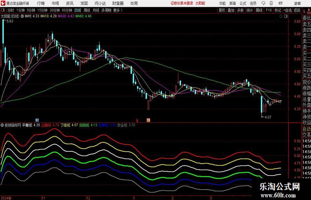Click the 安全线: 3.70 indicator value
This screenshot has width=311, height=200.
click(x=126, y=125)
